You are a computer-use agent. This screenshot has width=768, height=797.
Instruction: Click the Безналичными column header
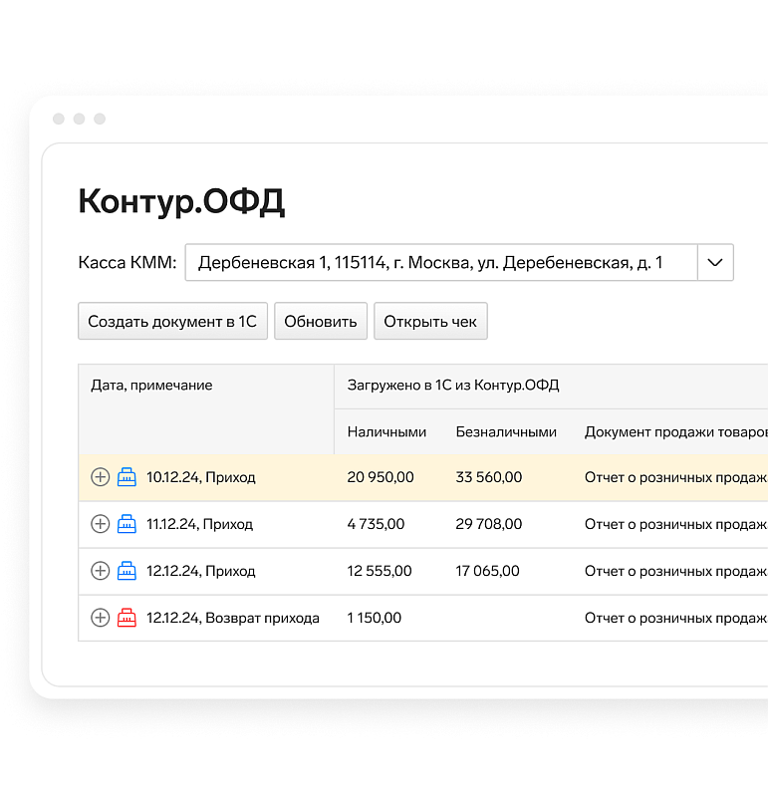pyautogui.click(x=506, y=432)
